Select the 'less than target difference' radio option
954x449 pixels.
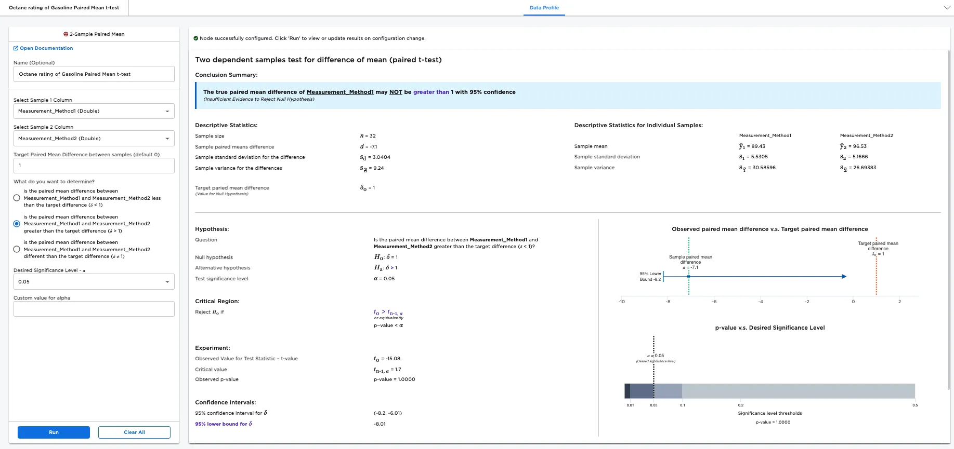point(17,198)
